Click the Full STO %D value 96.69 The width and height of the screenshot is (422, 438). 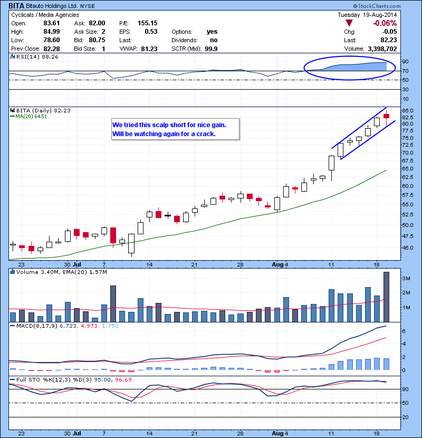123,379
